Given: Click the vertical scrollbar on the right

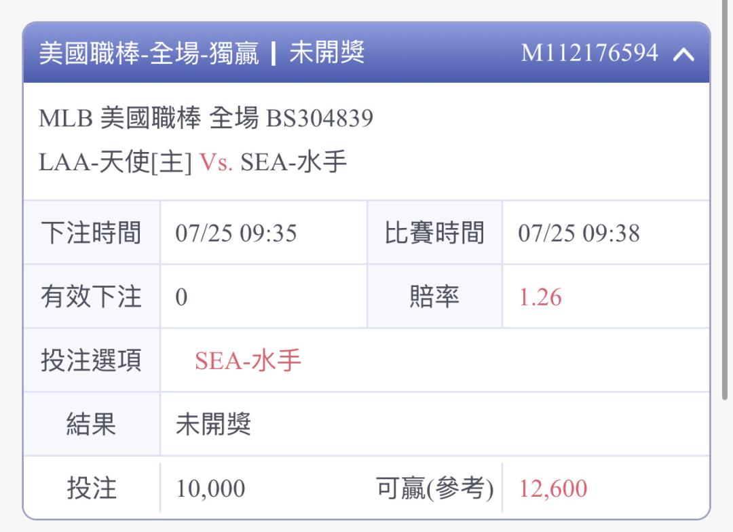Looking at the screenshot, I should coord(725,201).
